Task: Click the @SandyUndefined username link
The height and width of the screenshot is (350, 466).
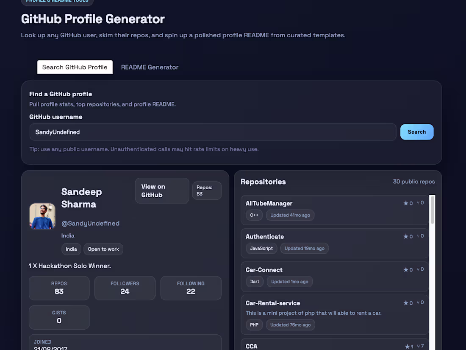Action: pyautogui.click(x=90, y=223)
